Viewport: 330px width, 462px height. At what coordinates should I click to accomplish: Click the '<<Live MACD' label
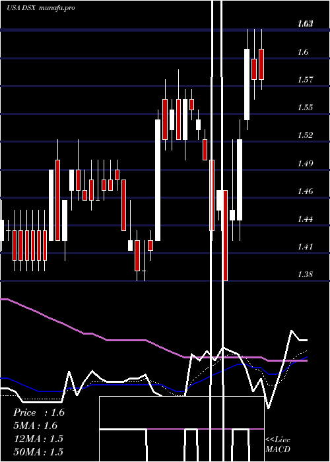point(278,445)
